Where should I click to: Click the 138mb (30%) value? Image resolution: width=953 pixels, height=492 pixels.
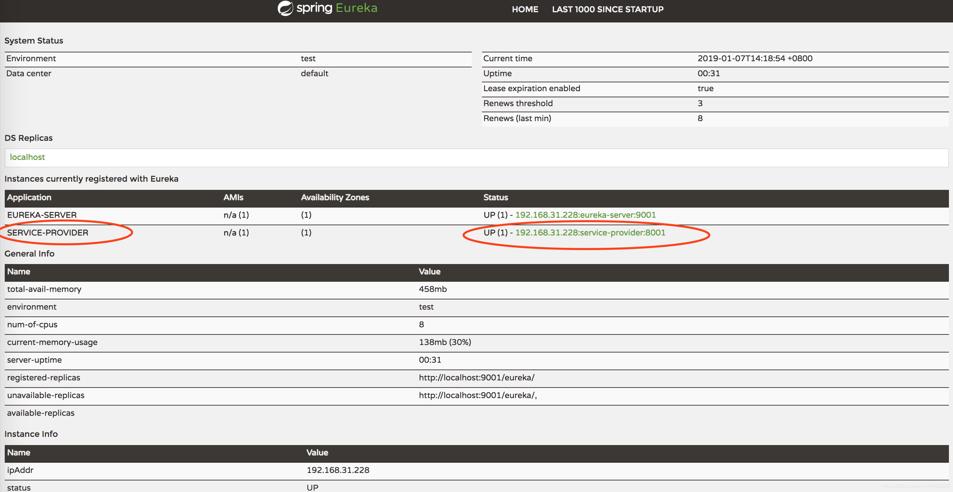click(445, 342)
